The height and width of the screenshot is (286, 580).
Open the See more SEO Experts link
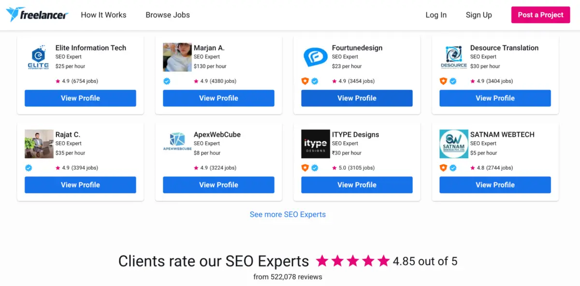287,214
